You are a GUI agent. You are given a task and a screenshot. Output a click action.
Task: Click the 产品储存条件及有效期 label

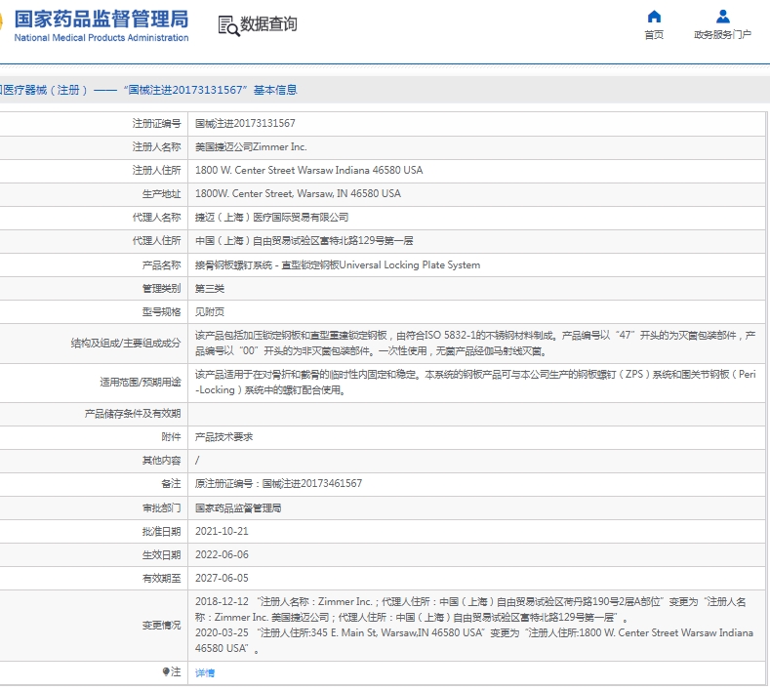coord(133,414)
